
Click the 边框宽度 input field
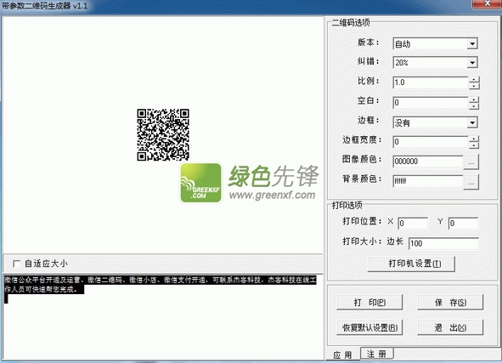(x=431, y=142)
